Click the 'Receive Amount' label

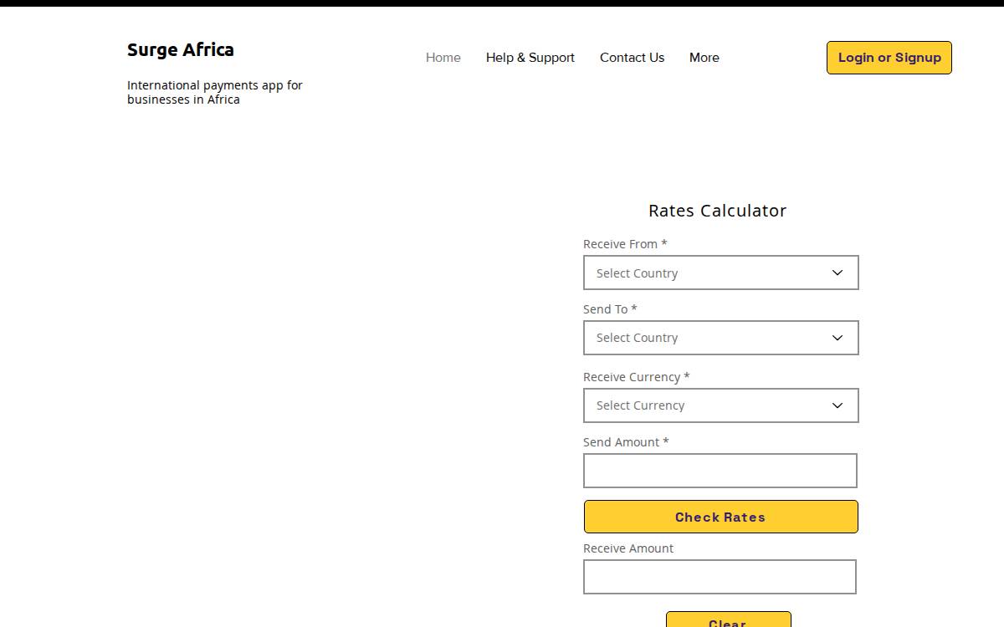[x=628, y=548]
